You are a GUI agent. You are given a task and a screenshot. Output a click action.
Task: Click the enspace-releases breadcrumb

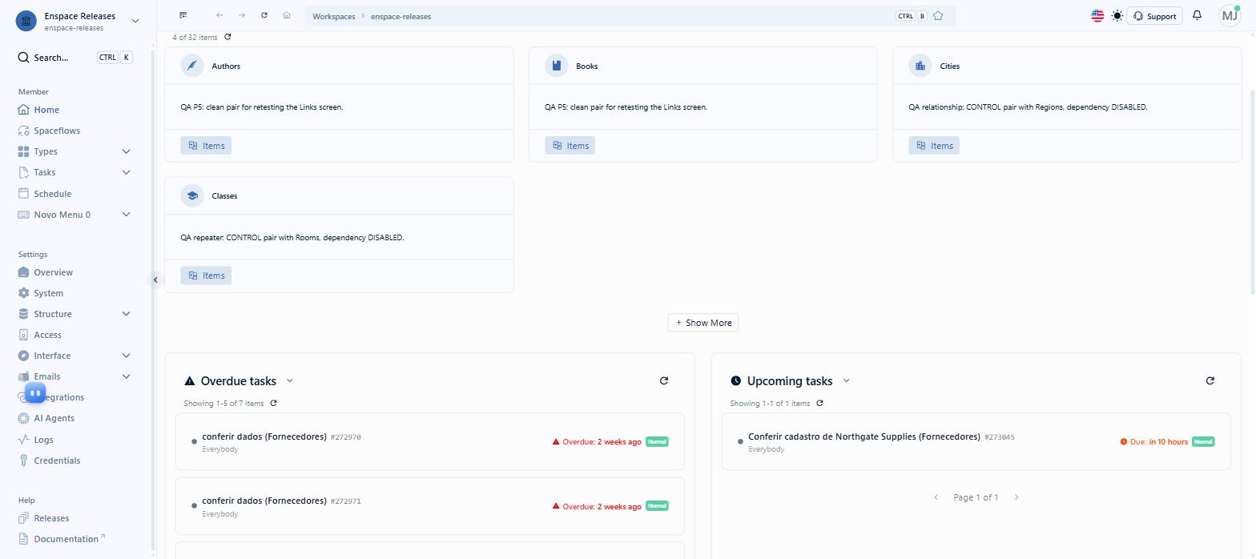[x=401, y=16]
